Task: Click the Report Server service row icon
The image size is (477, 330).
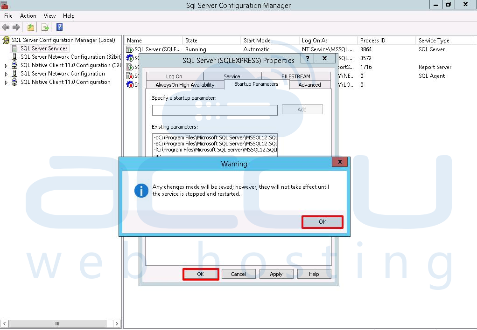Action: 130,67
